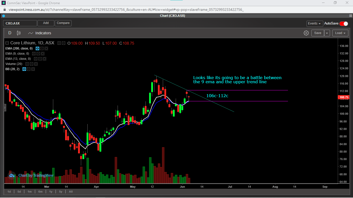
Task: Select the All time range
Action: tap(71, 192)
